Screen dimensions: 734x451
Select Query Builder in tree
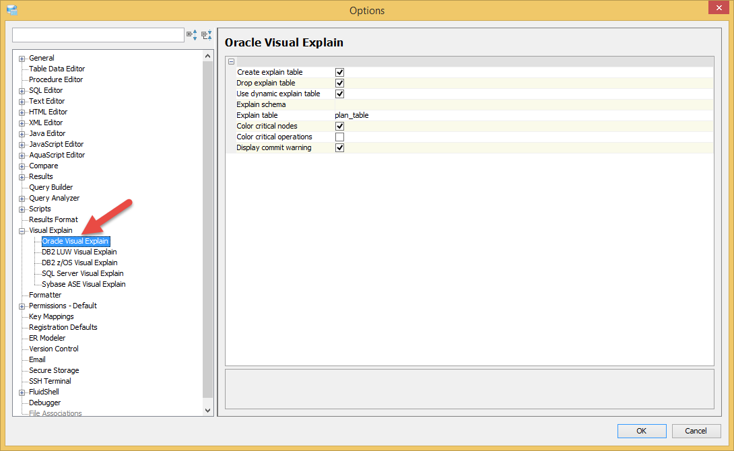(51, 187)
